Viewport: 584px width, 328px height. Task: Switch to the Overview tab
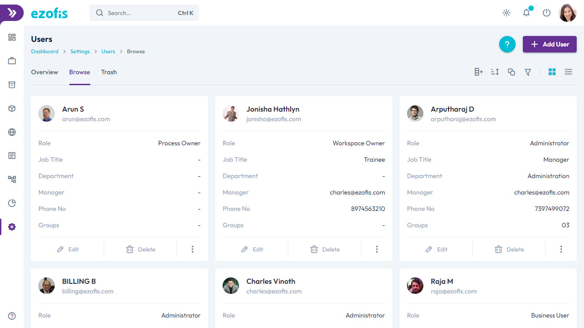point(45,72)
